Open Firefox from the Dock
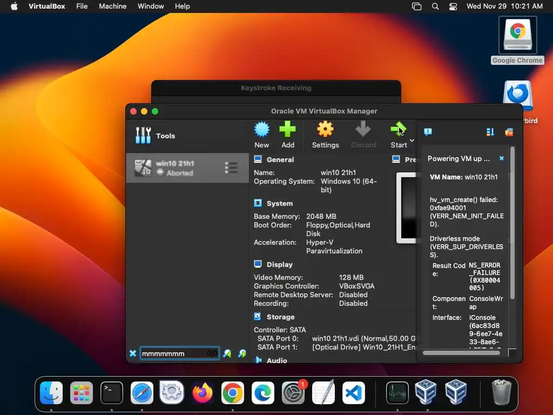This screenshot has height=415, width=553. pos(203,392)
